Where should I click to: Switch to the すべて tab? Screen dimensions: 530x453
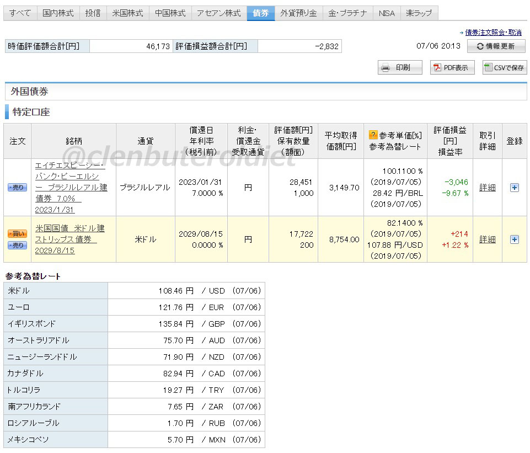20,13
